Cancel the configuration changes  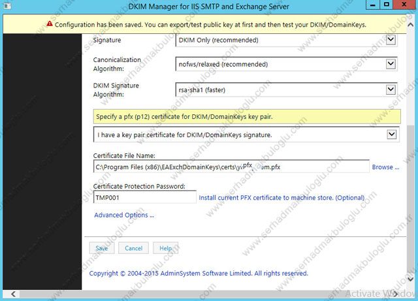[x=133, y=248]
